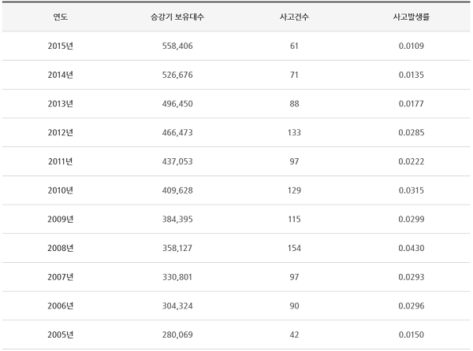This screenshot has height=351, width=473.
Task: Select the 2010년 row label
Action: (60, 190)
